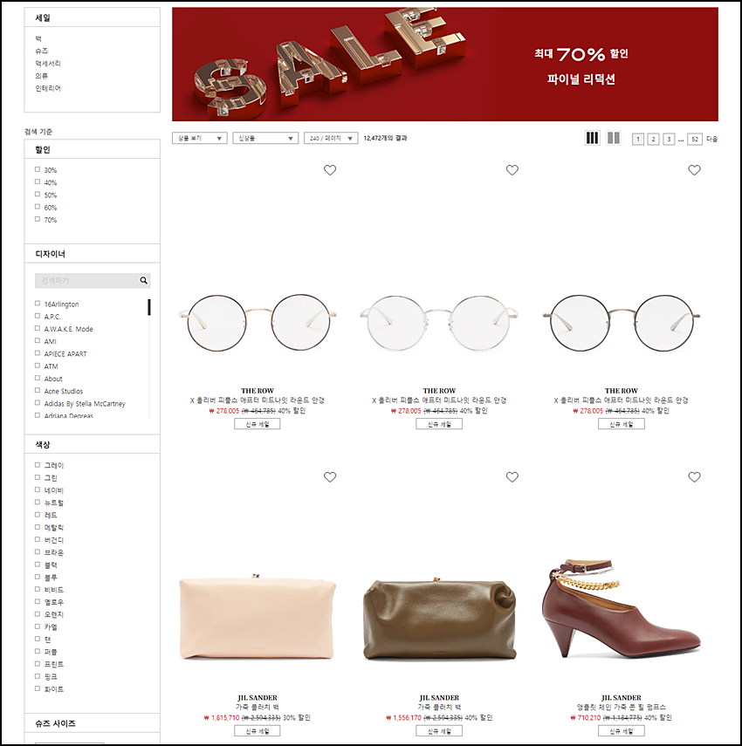Image resolution: width=742 pixels, height=746 pixels.
Task: Enable the 블랙 color filter
Action: pos(38,565)
